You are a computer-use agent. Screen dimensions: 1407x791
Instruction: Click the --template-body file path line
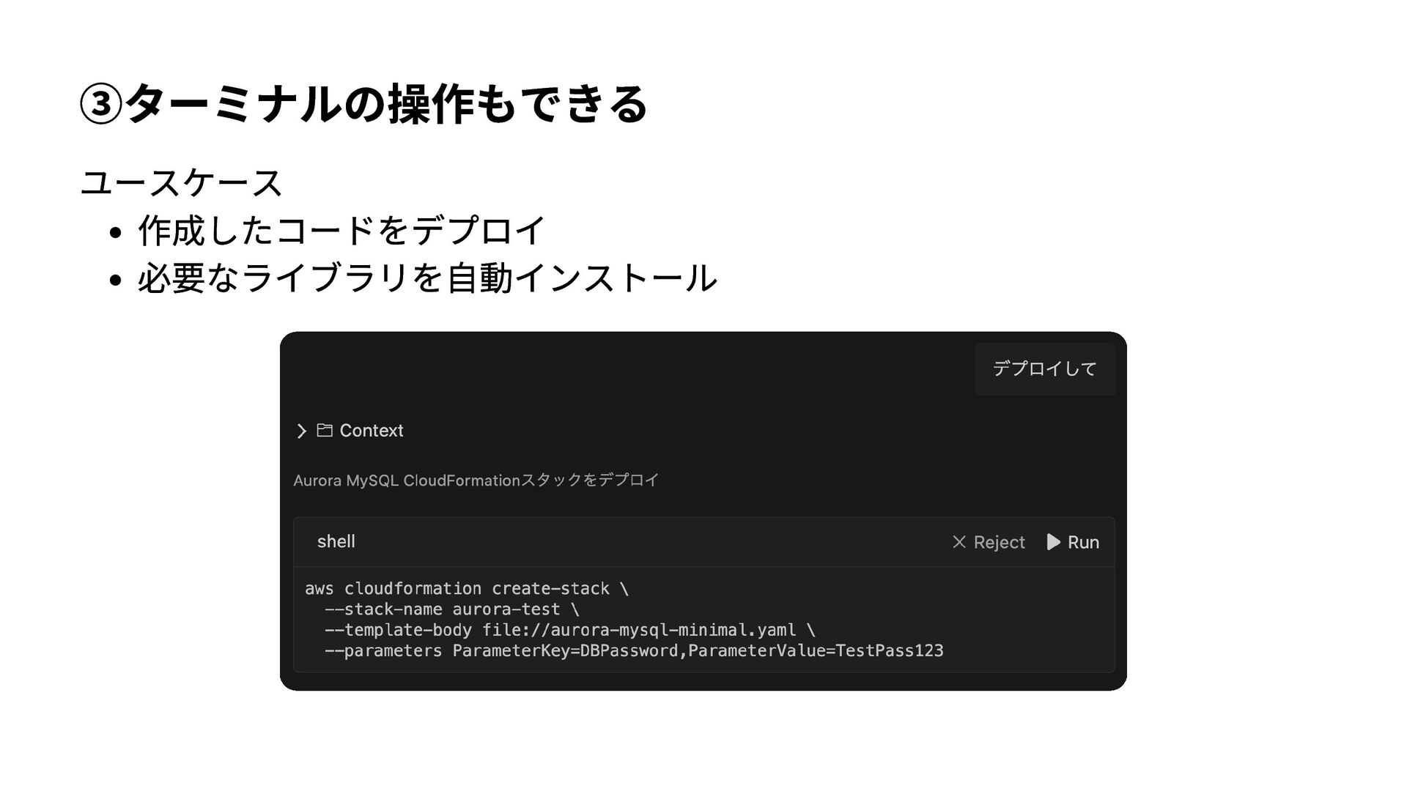[569, 630]
